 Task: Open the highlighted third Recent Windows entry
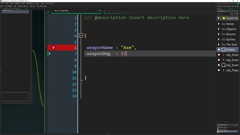click(x=227, y=132)
